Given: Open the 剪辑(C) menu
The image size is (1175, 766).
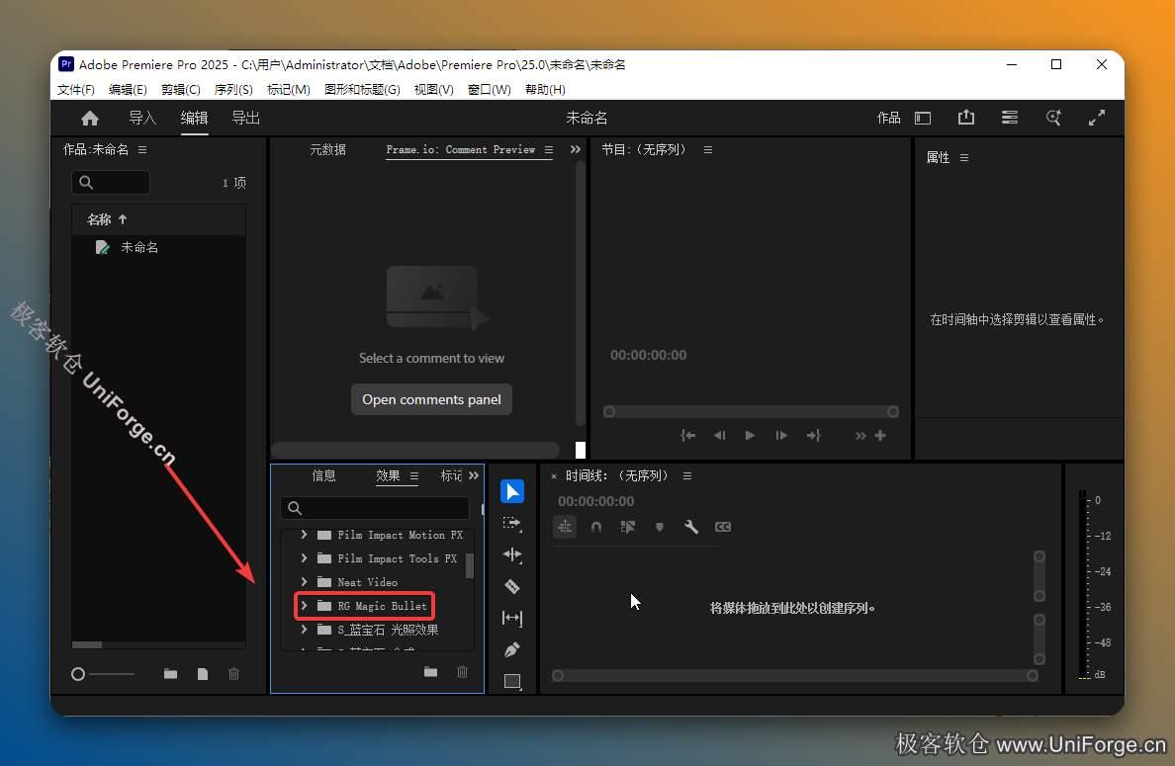Looking at the screenshot, I should coord(181,90).
